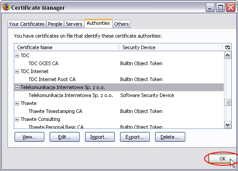238x171 pixels.
Task: Switch to the Servers tab
Action: (x=74, y=24)
